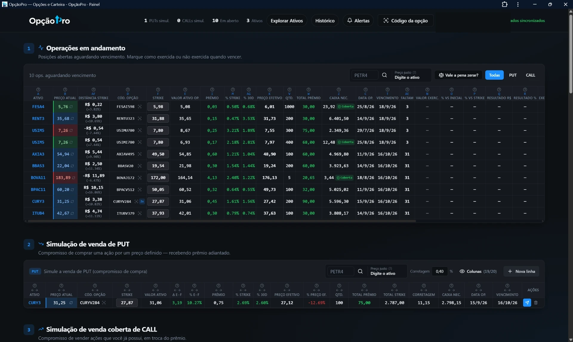The height and width of the screenshot is (342, 573).
Task: Click scan icon beside ITUBV379
Action: point(140,213)
